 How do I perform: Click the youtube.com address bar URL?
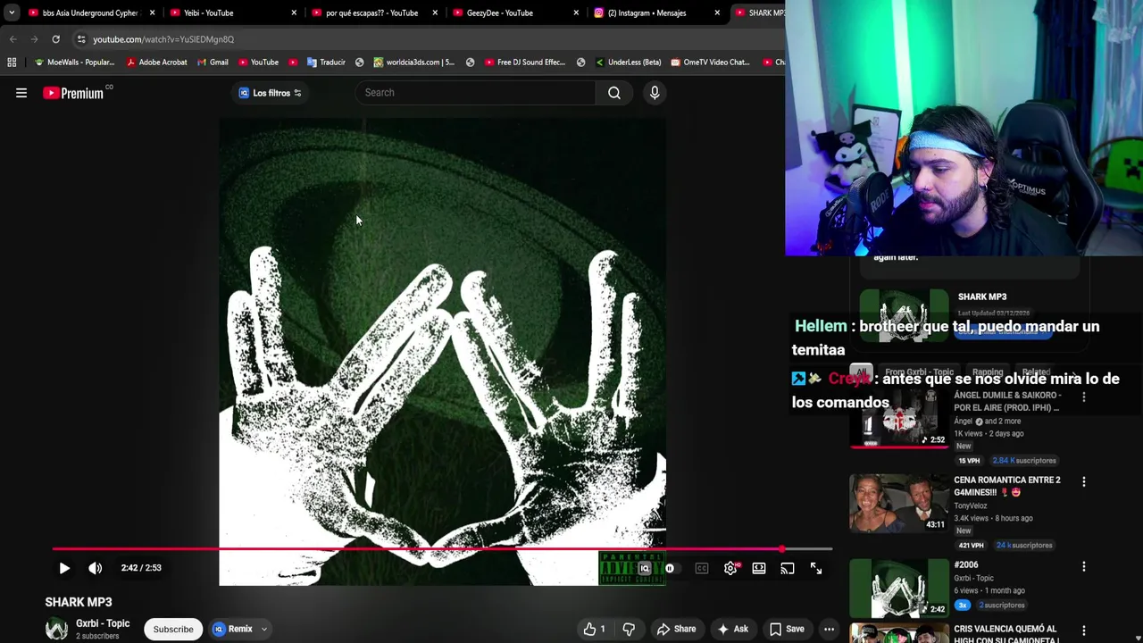(163, 39)
